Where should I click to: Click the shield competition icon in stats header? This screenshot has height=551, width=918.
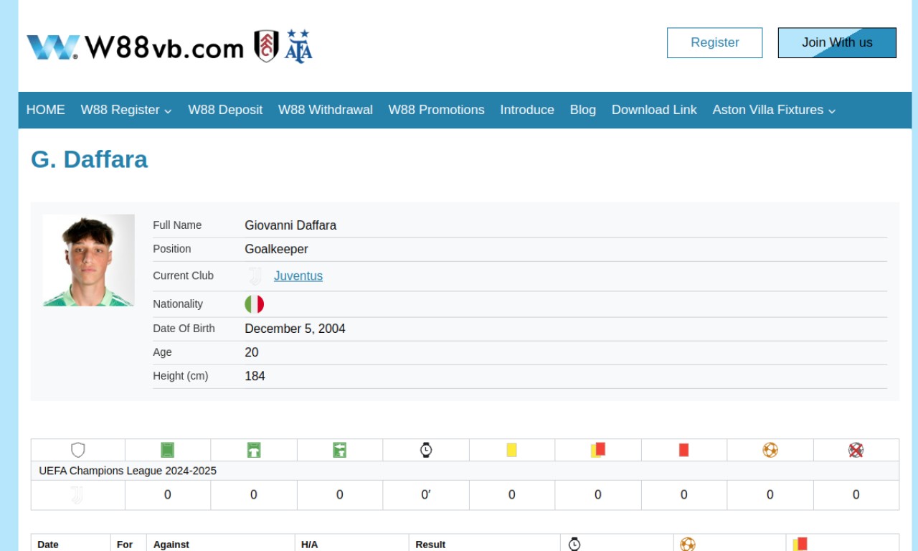click(78, 450)
